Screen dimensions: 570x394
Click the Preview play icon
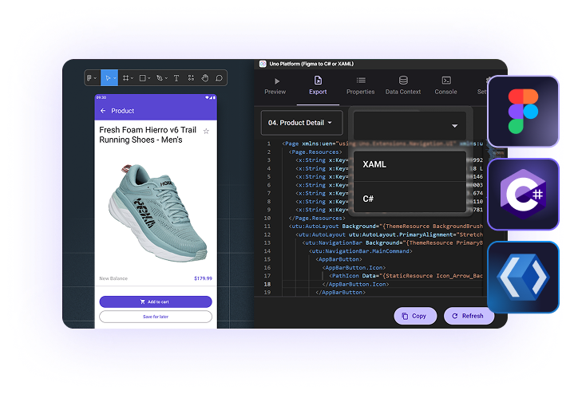pyautogui.click(x=277, y=81)
